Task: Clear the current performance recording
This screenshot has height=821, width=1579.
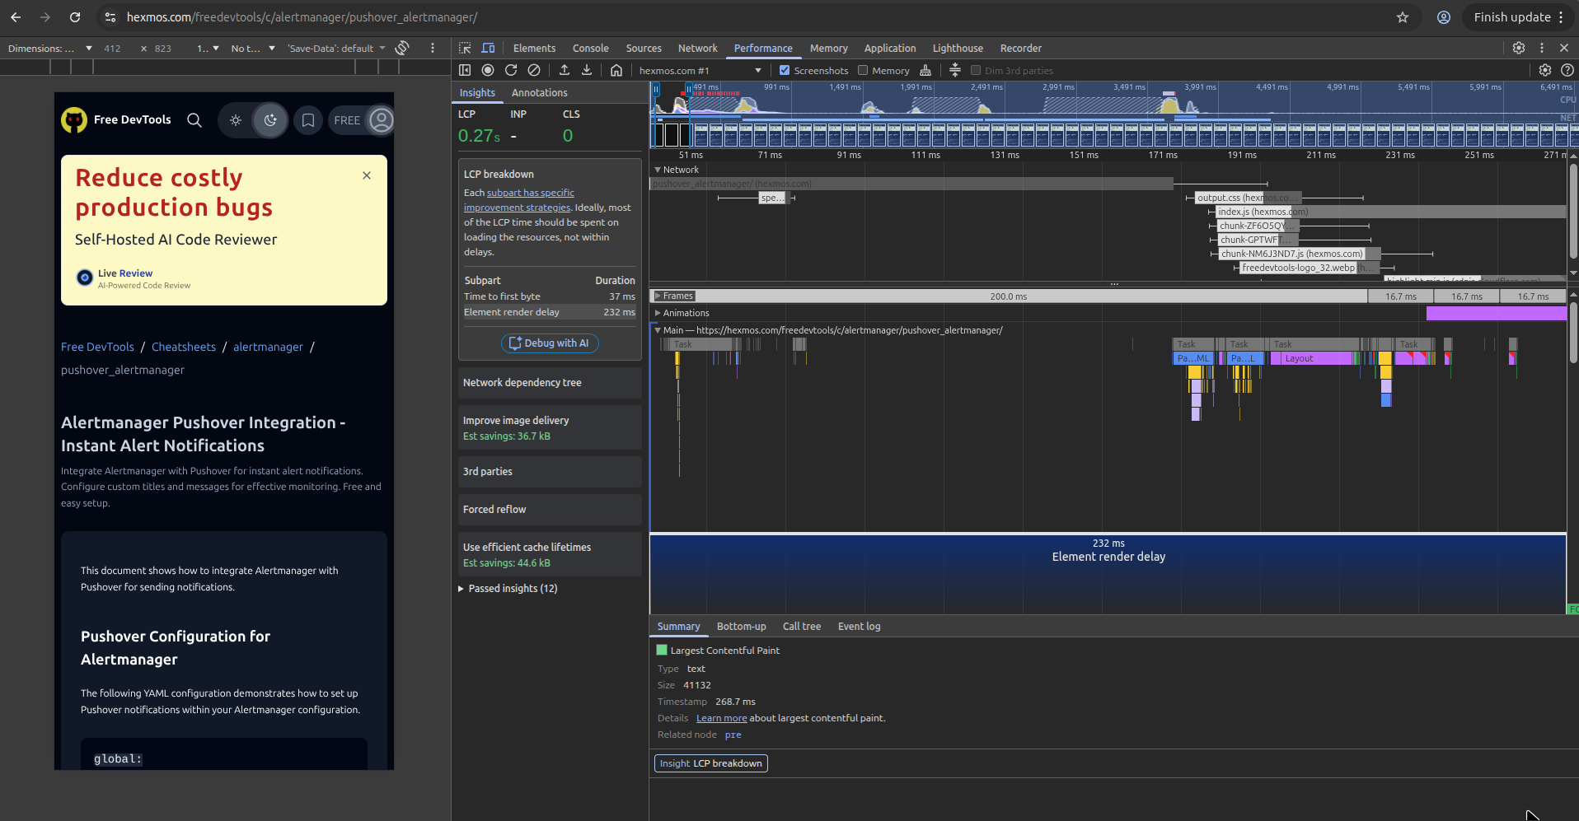Action: 534,71
